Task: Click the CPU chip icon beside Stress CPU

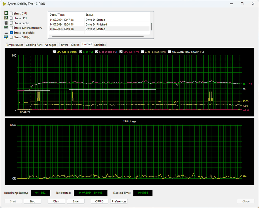Action: pos(6,13)
